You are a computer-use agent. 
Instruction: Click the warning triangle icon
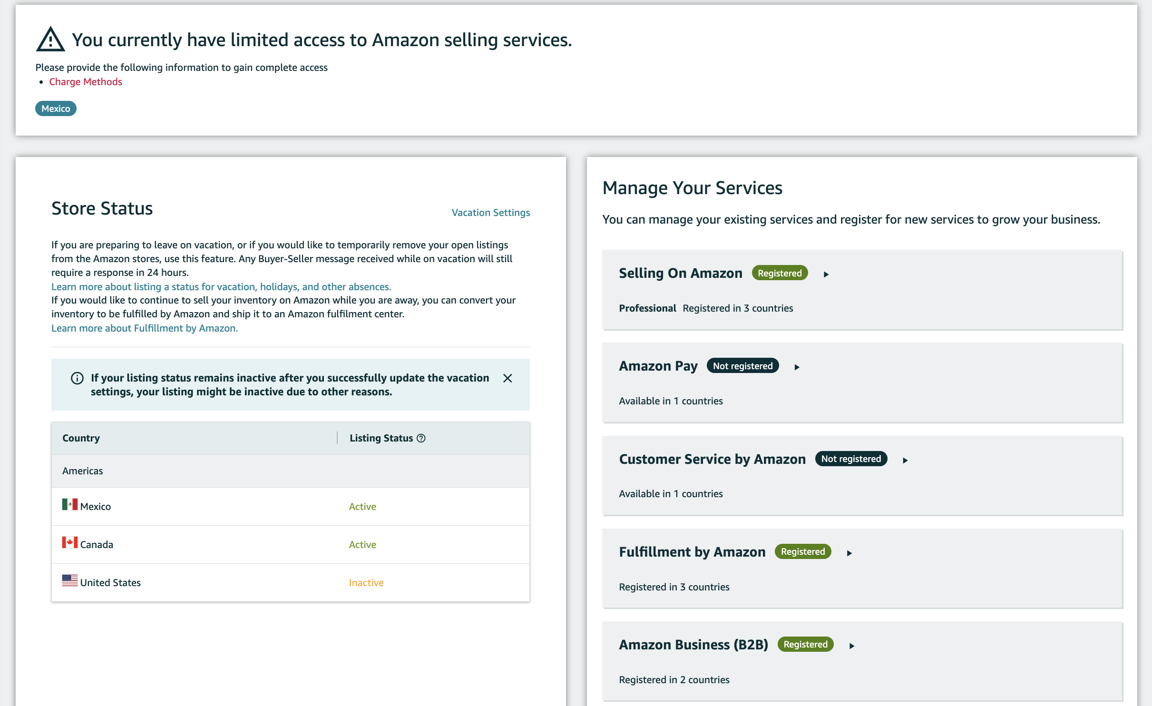(x=50, y=39)
